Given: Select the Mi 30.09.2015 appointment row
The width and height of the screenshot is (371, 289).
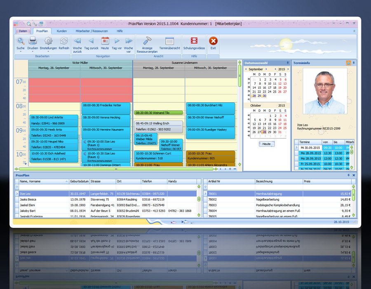Looking at the screenshot, I should pyautogui.click(x=322, y=147).
